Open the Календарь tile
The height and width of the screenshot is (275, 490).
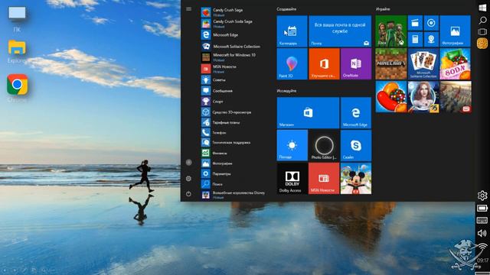point(292,31)
